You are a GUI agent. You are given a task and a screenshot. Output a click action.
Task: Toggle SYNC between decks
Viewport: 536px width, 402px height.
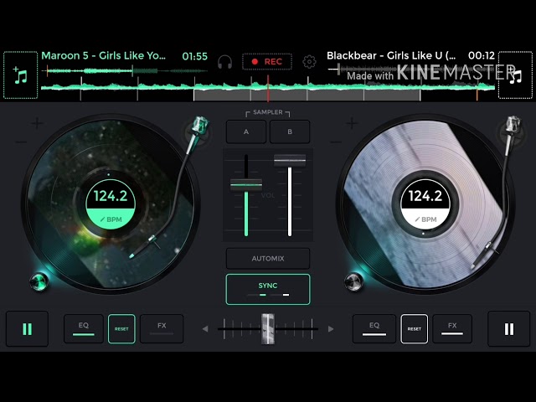coord(268,289)
